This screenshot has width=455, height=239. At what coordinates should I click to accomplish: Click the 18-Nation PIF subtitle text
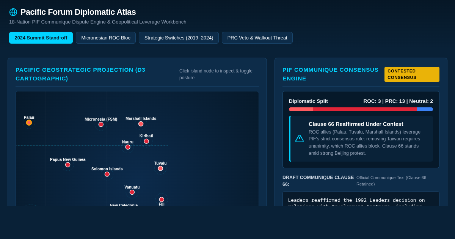pos(98,22)
